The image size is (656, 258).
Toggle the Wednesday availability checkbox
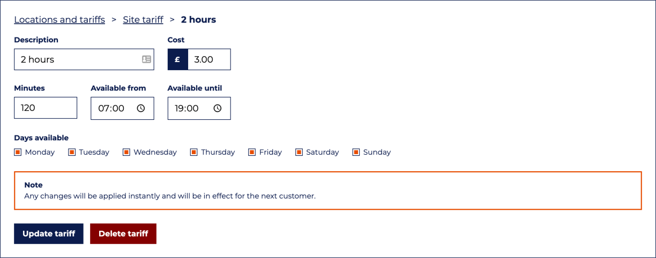[x=126, y=152]
